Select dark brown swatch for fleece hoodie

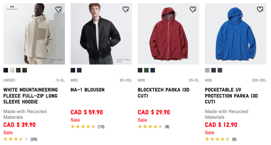[18, 70]
